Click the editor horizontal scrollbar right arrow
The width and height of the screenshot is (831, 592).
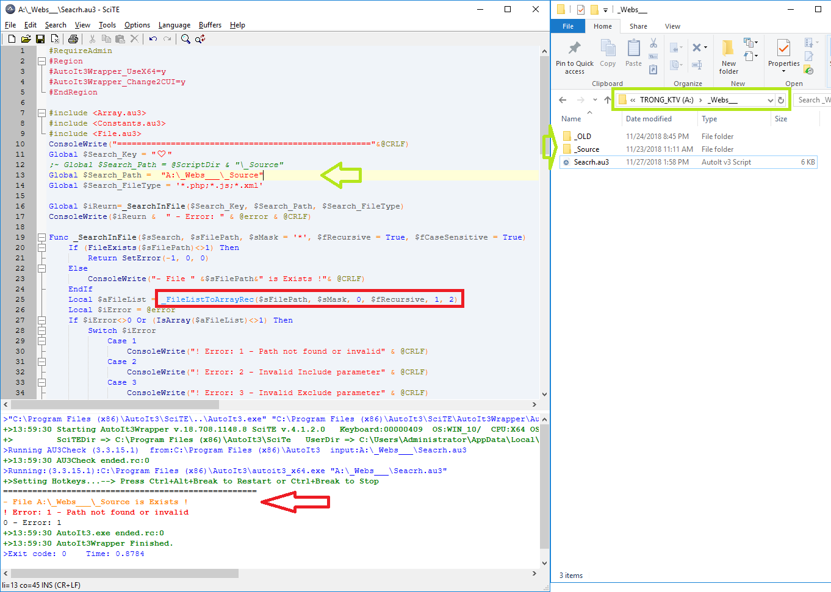534,404
